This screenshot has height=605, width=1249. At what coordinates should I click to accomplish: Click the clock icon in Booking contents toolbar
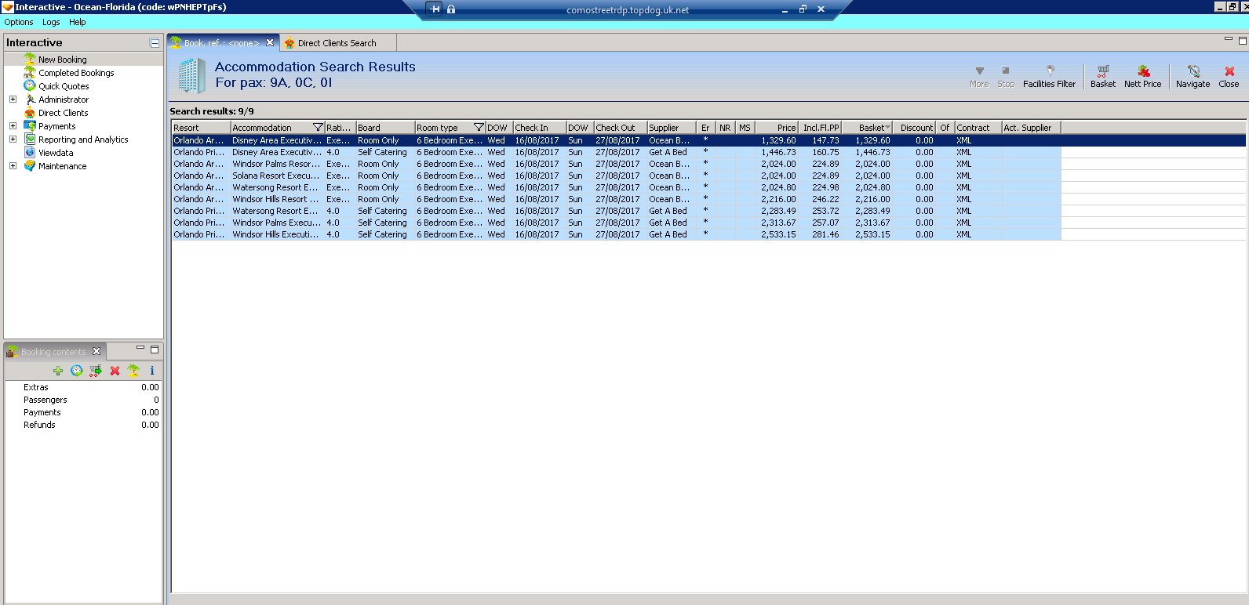tap(77, 371)
